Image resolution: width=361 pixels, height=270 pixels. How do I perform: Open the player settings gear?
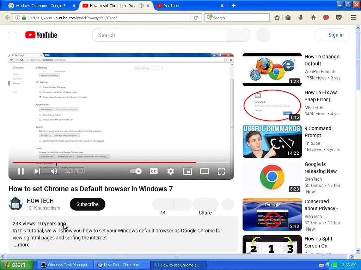click(171, 171)
